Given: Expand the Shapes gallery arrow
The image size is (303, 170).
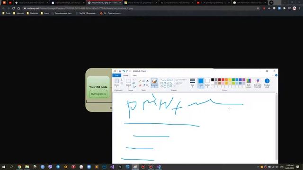Looking at the screenshot, I should click(x=174, y=86).
